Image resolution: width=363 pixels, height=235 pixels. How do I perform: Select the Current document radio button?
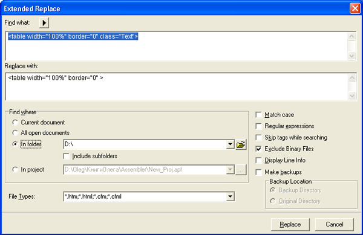pyautogui.click(x=15, y=122)
